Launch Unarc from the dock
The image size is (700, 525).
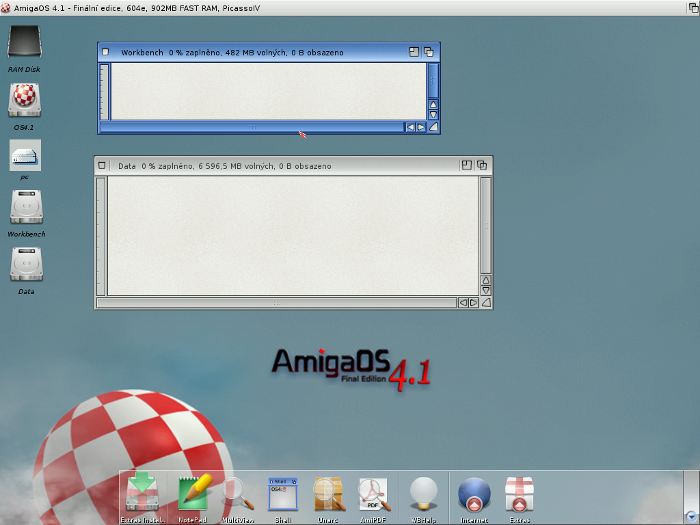tap(328, 494)
